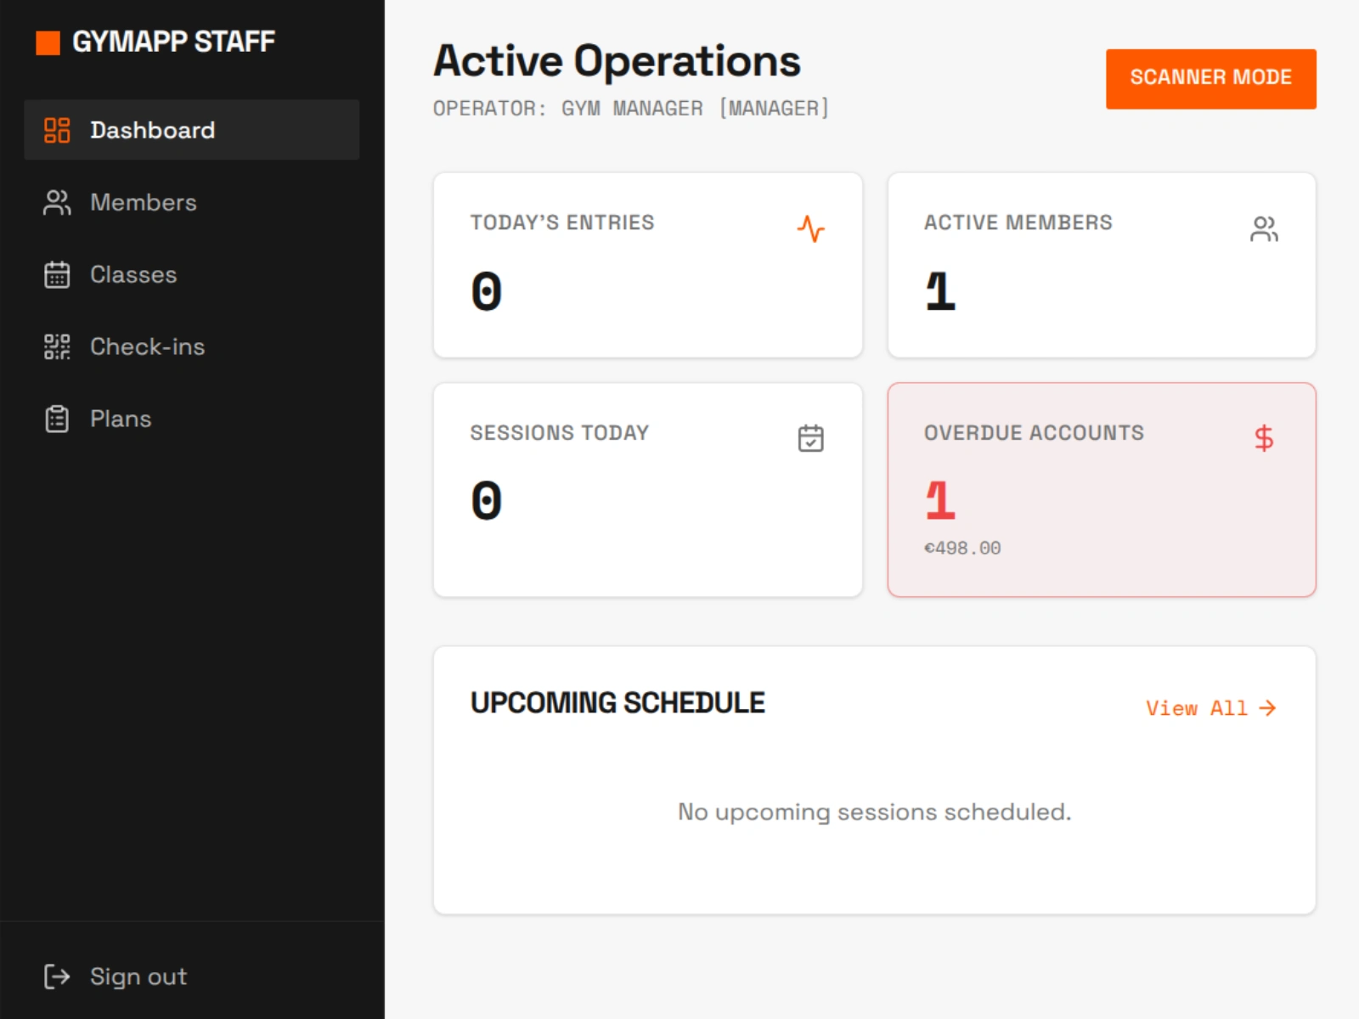The height and width of the screenshot is (1019, 1359).
Task: Click the Members people icon in sidebar
Action: click(x=57, y=202)
